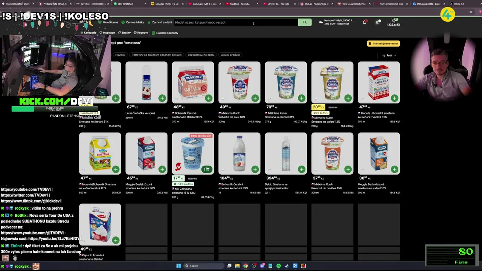482x271 pixels.
Task: Open Spotify from taskbar
Action: tap(278, 266)
